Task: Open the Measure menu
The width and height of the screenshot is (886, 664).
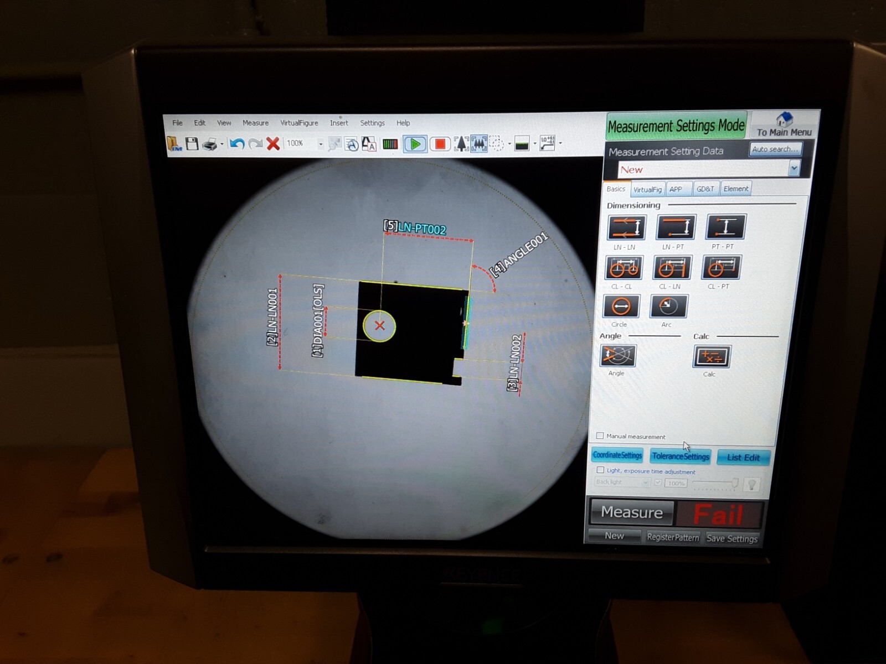Action: [x=255, y=123]
